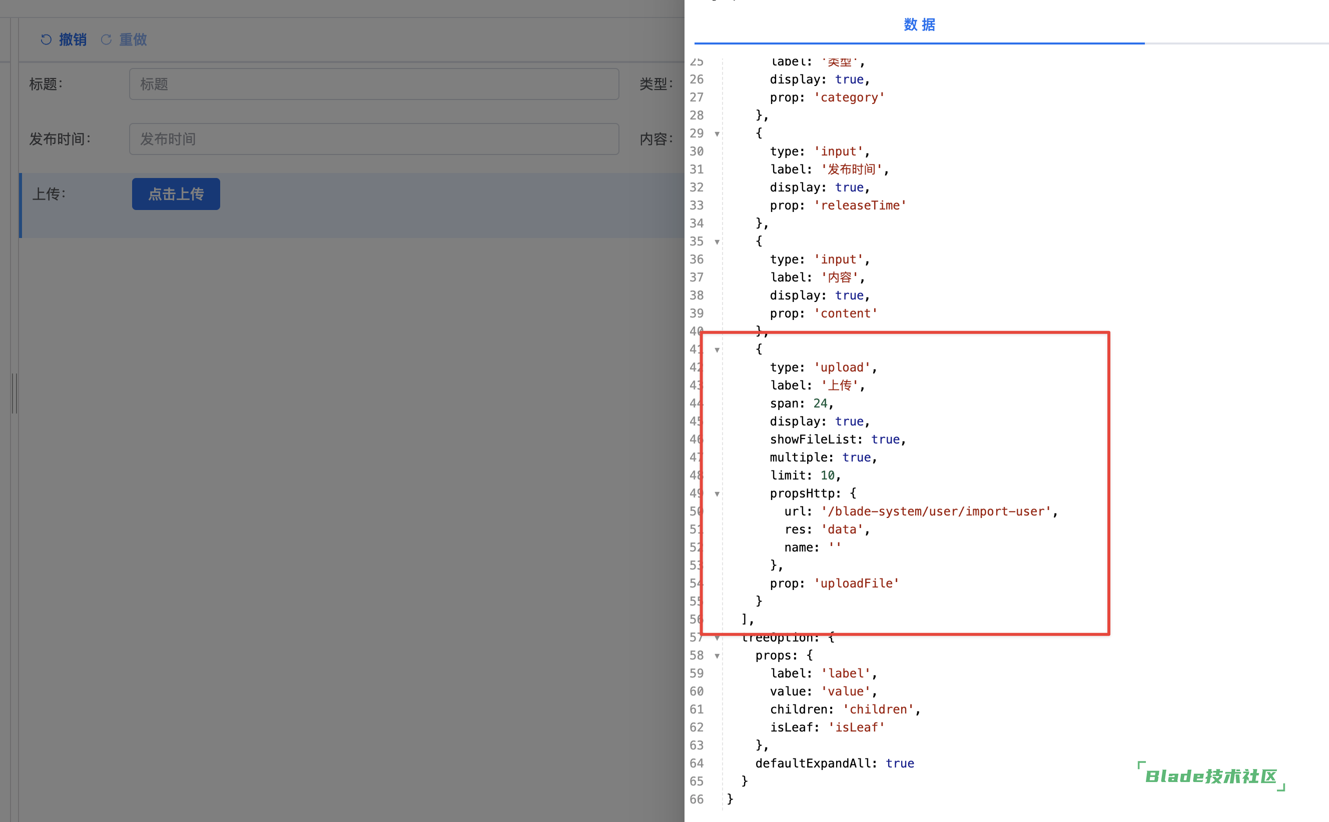Viewport: 1329px width, 822px height.
Task: Collapse props block at line 58
Action: point(717,656)
